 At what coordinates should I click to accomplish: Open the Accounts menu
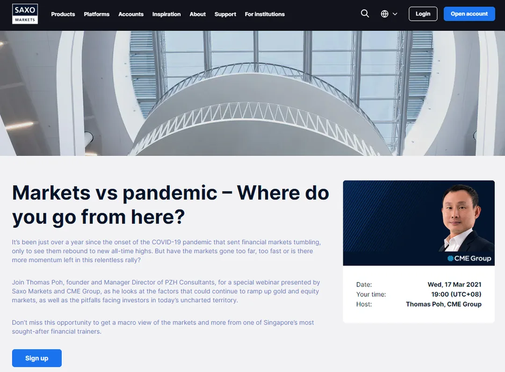point(131,14)
